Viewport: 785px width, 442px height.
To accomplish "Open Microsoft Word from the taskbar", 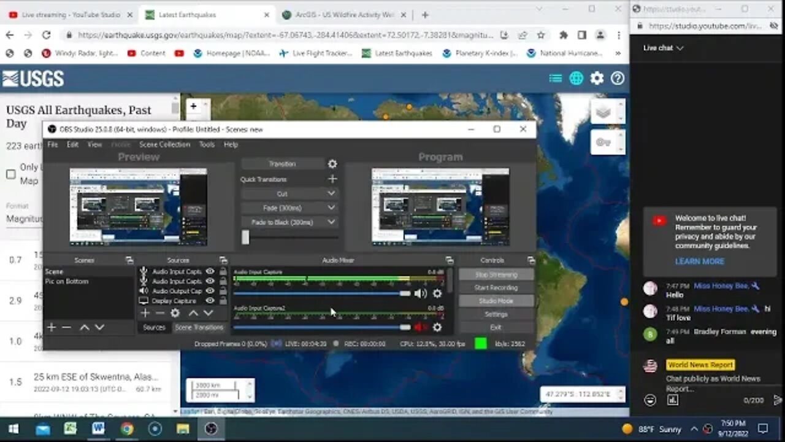I will (x=98, y=428).
